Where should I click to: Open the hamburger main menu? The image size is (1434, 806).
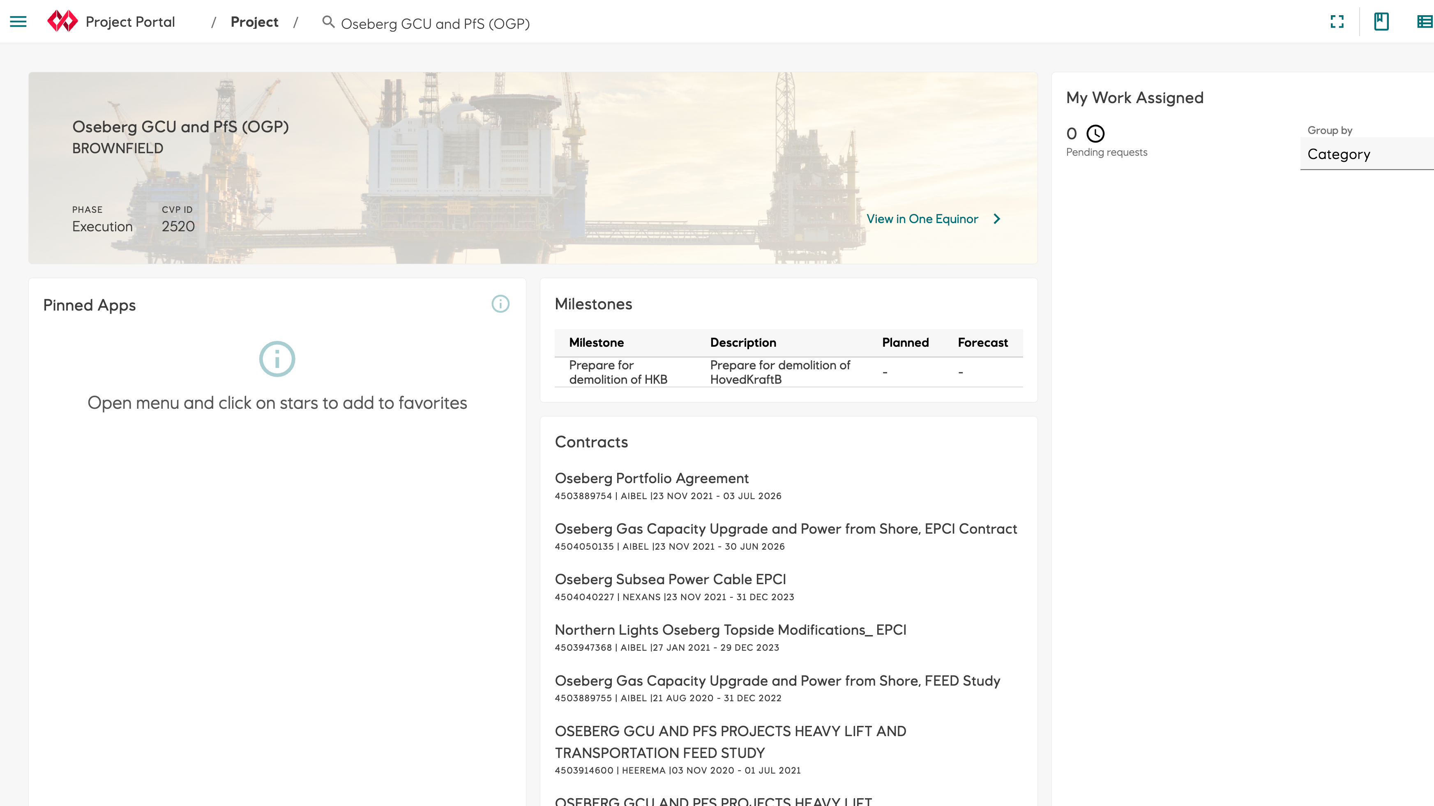pyautogui.click(x=18, y=22)
